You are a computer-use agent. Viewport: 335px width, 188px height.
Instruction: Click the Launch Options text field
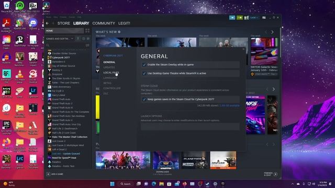[190, 126]
